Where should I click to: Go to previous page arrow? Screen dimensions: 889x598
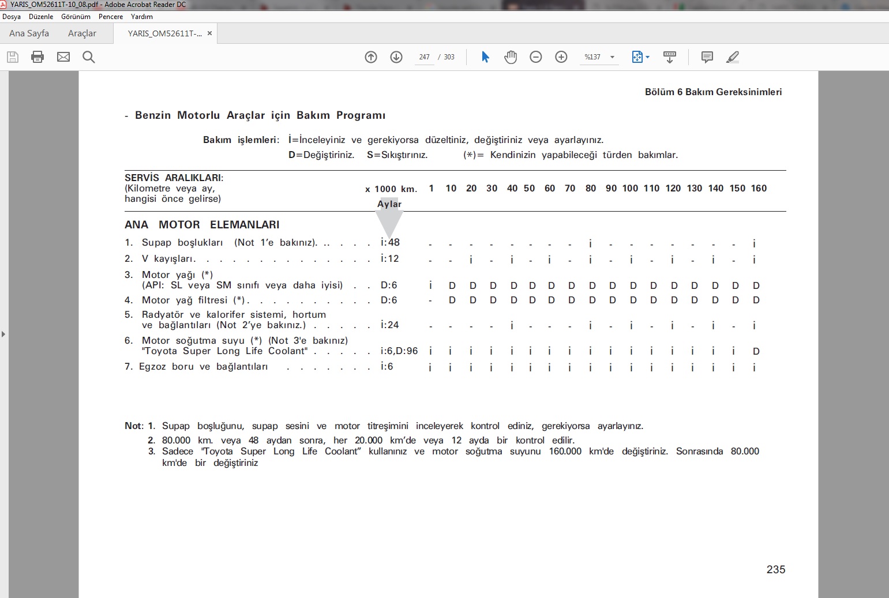point(371,57)
